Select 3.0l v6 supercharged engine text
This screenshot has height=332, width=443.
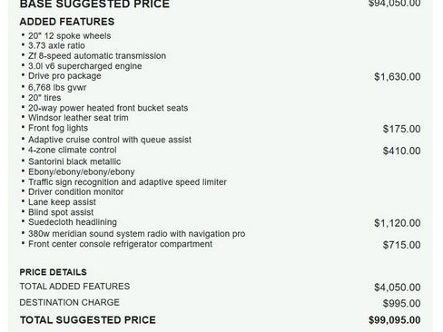(x=85, y=66)
